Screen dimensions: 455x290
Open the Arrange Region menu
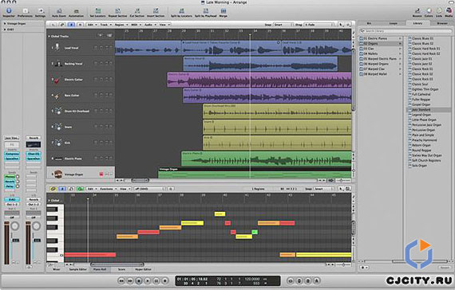point(121,25)
